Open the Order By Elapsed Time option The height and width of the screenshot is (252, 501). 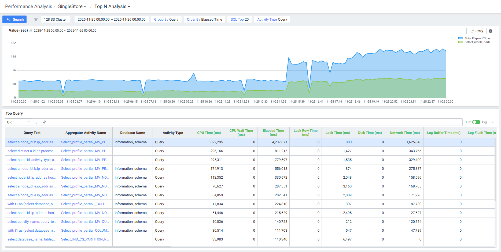click(x=204, y=19)
